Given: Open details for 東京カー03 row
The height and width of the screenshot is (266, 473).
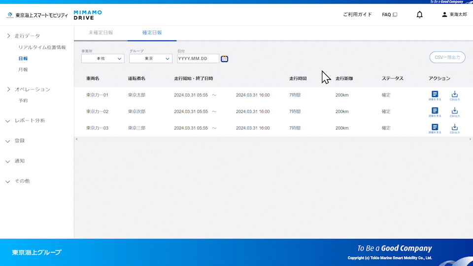Looking at the screenshot, I should [x=435, y=129].
